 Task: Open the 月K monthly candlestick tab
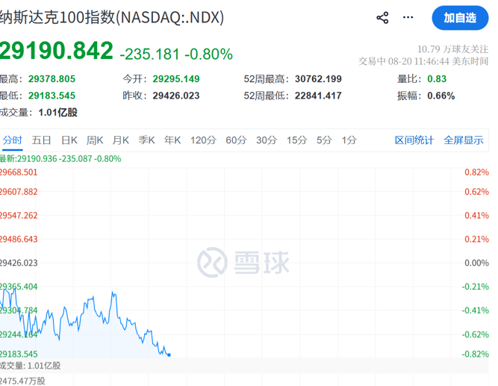click(x=121, y=140)
